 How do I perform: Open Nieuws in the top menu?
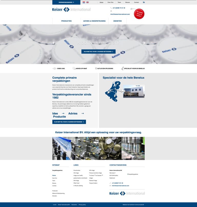[x=127, y=2]
